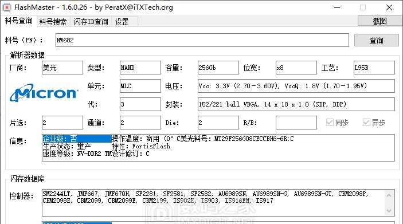Open the 闪存ID查询 tab

coord(91,22)
